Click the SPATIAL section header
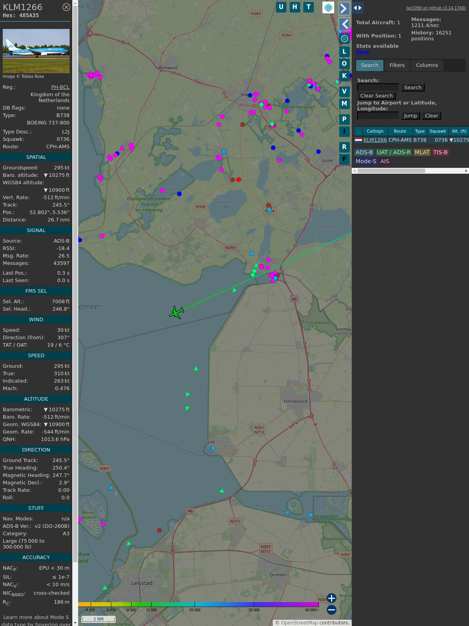The height and width of the screenshot is (626, 469). [x=36, y=157]
